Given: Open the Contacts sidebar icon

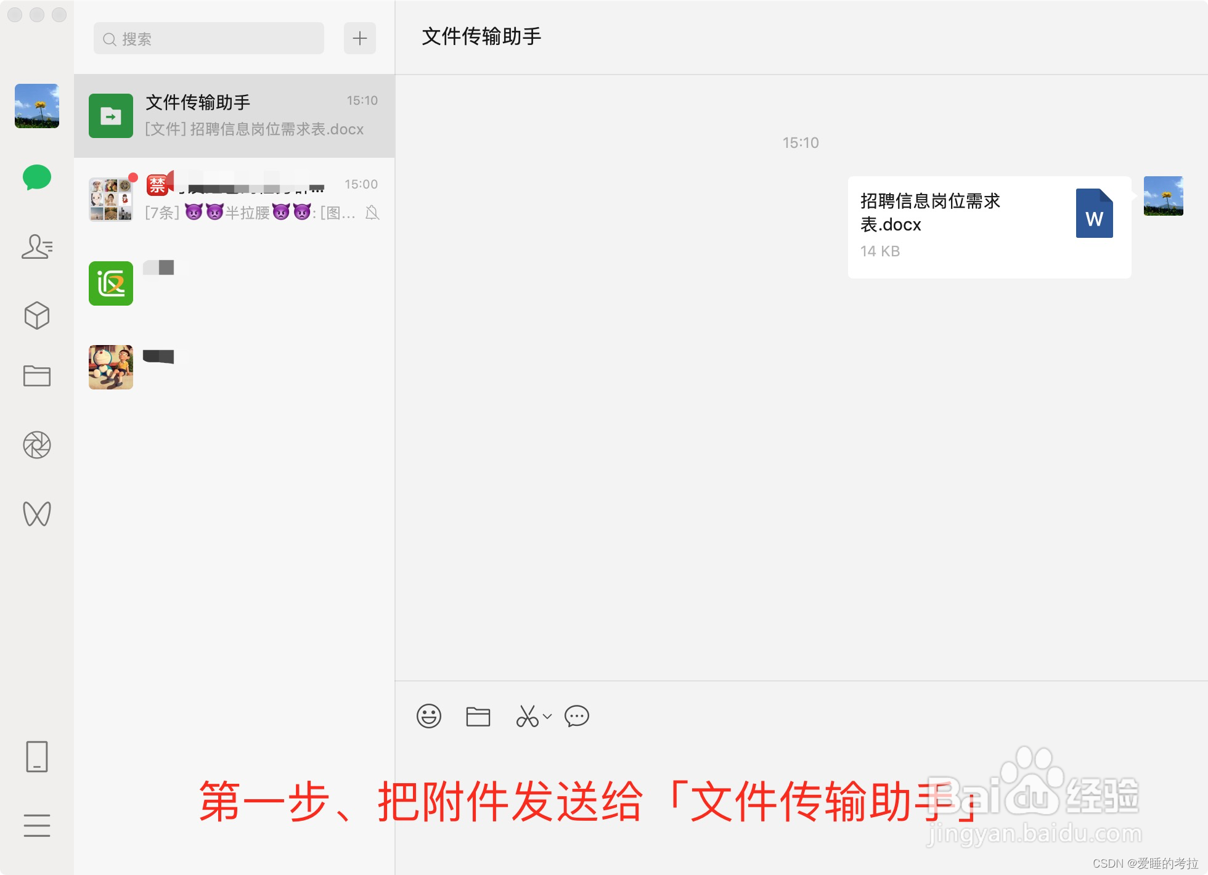Looking at the screenshot, I should point(37,246).
